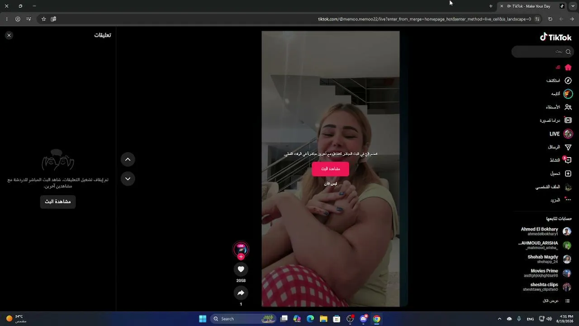This screenshot has width=579, height=326.
Task: Click the taskbar Search box
Action: pyautogui.click(x=244, y=319)
